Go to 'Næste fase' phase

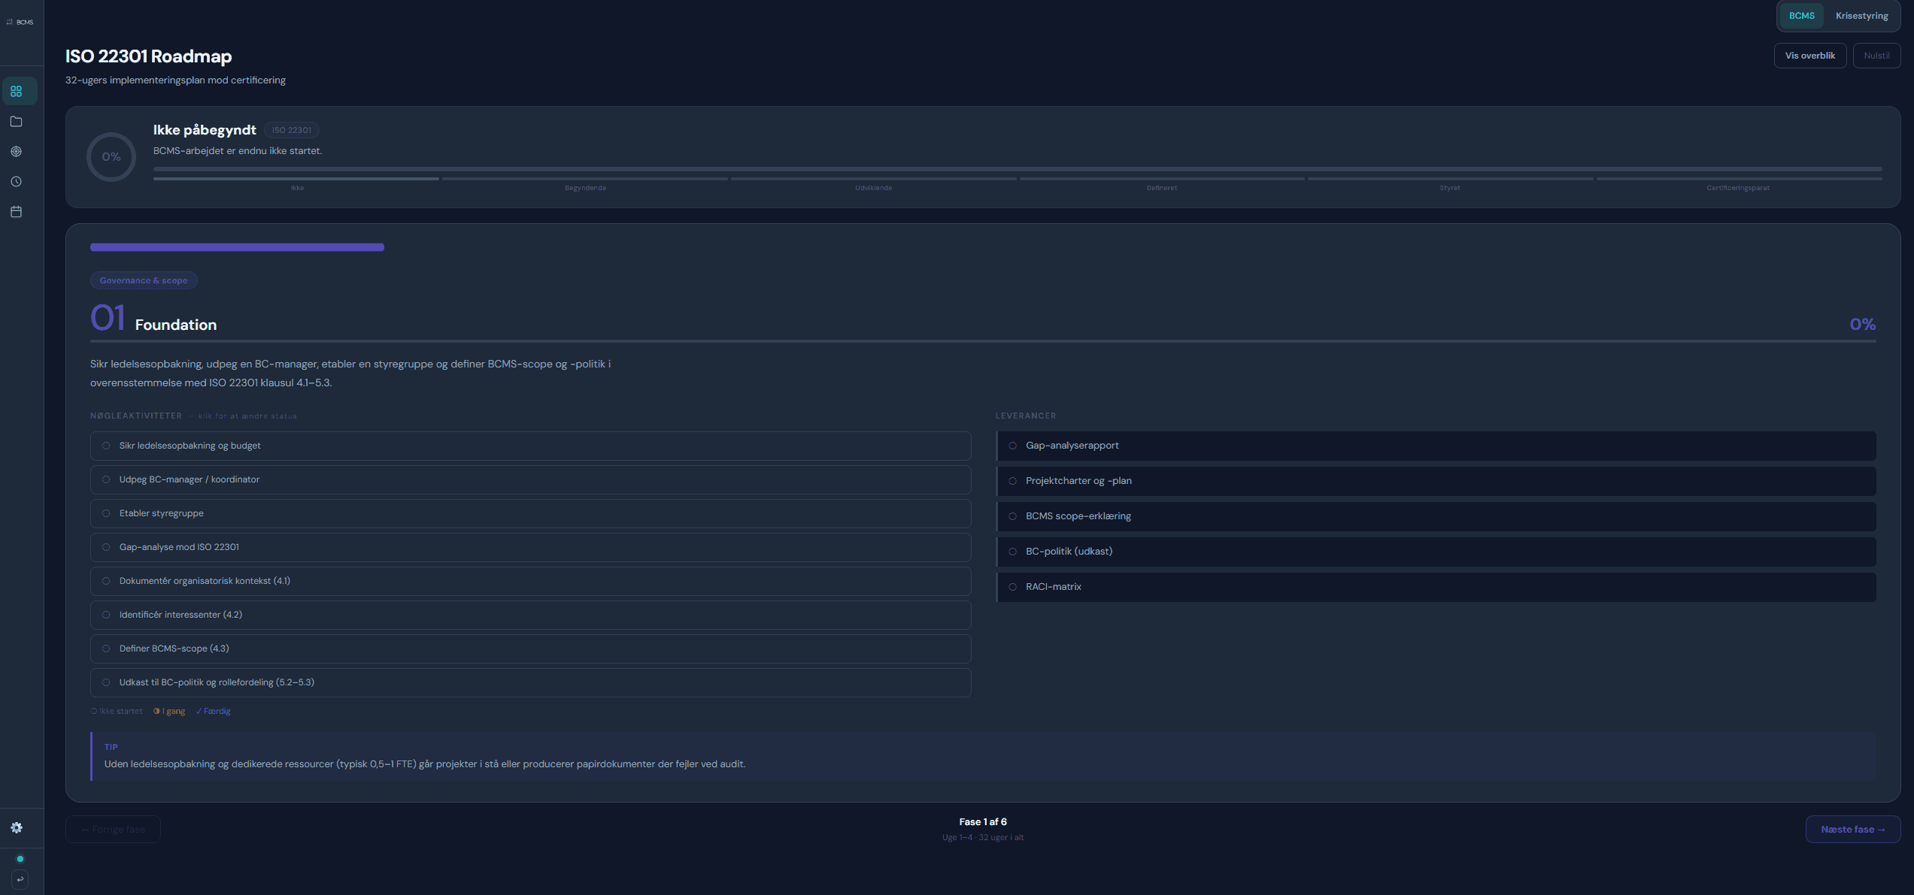pyautogui.click(x=1852, y=830)
